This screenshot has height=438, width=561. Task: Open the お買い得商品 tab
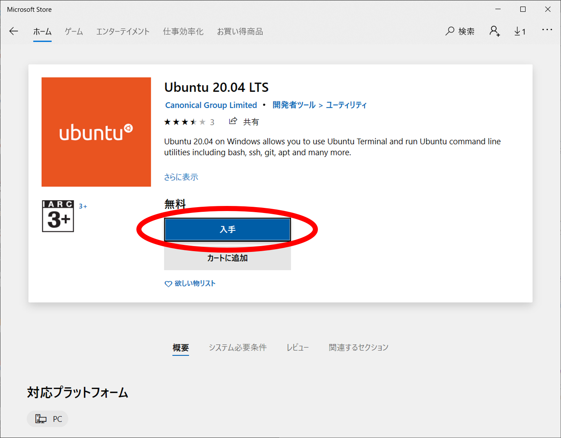pos(240,32)
